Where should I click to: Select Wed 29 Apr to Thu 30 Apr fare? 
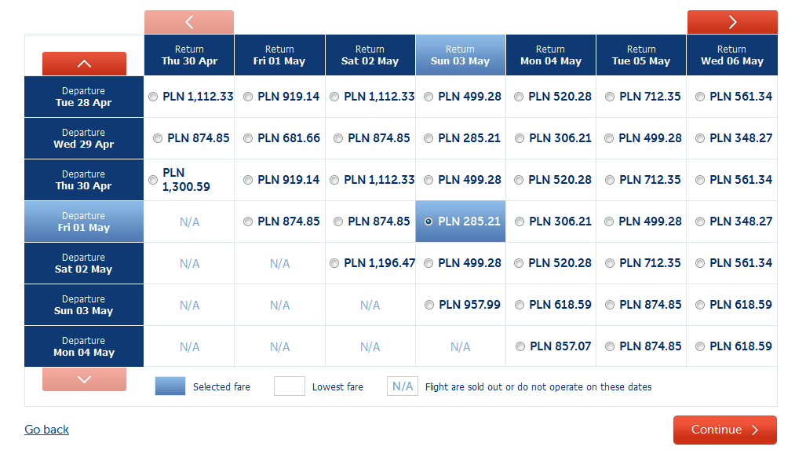(x=158, y=138)
